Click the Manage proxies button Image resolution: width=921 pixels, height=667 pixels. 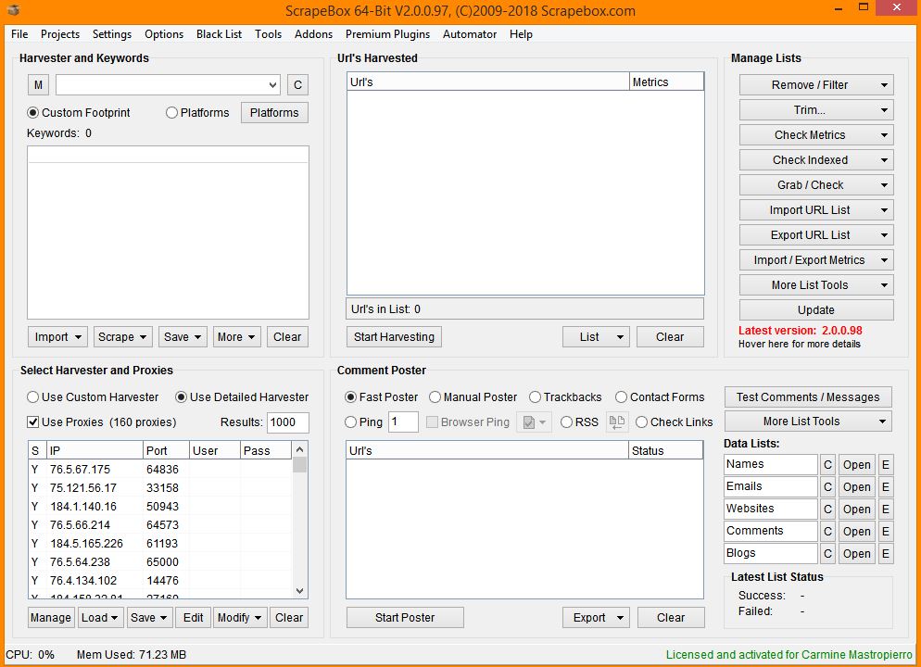[51, 618]
